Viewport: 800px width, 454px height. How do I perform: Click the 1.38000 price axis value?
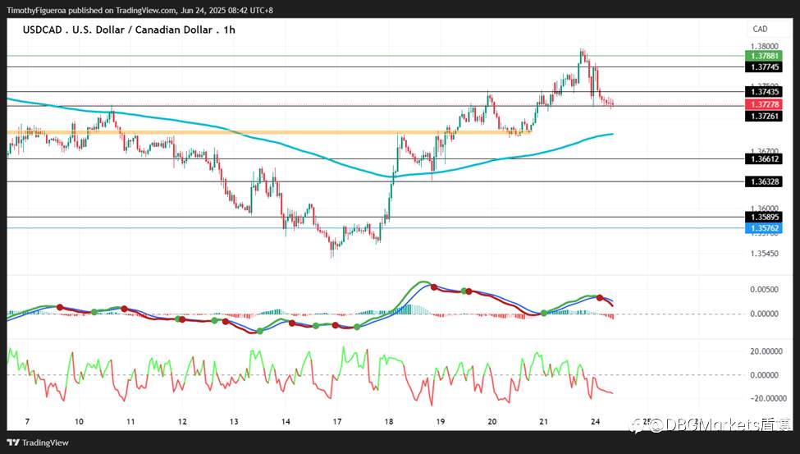(x=764, y=47)
